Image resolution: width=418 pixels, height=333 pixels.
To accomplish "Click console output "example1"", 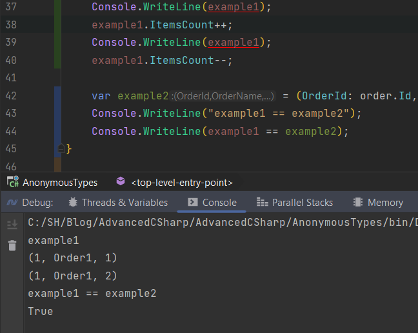I will point(54,241).
